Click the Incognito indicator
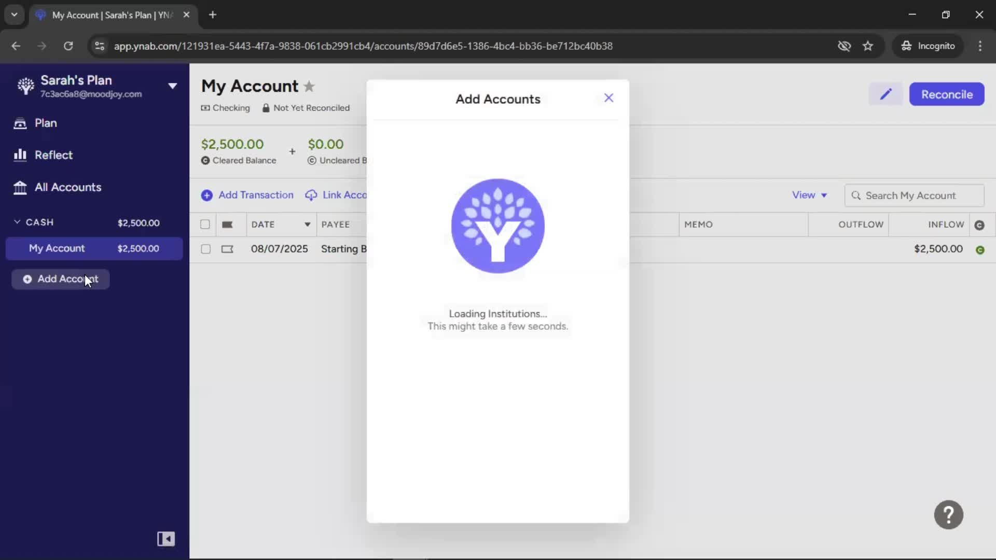The height and width of the screenshot is (560, 996). pyautogui.click(x=928, y=46)
